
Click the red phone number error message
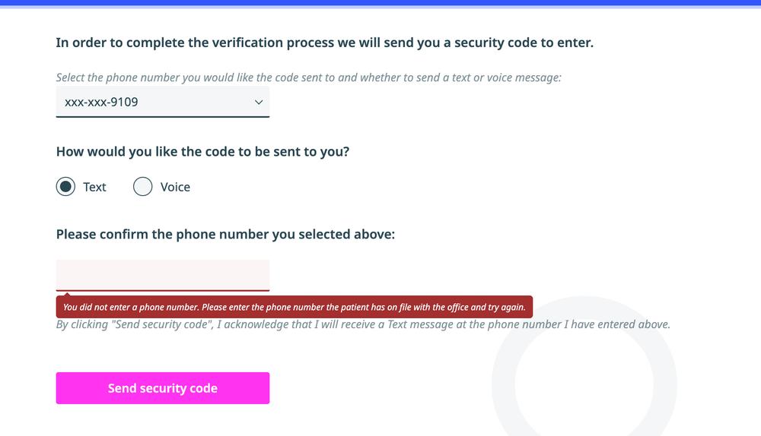(294, 308)
